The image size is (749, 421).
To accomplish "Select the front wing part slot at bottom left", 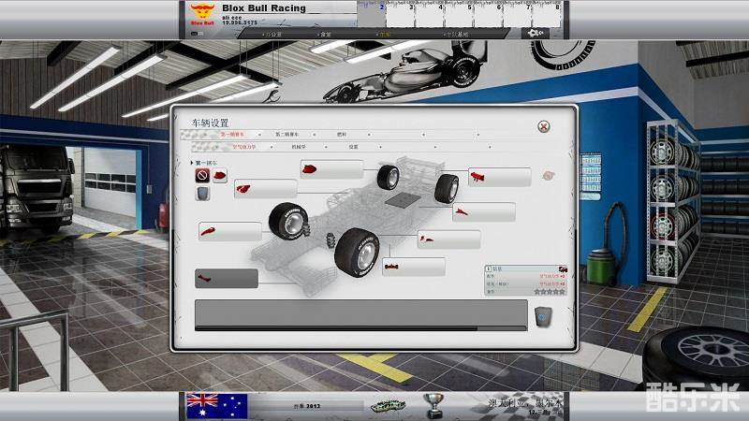I will pyautogui.click(x=226, y=278).
